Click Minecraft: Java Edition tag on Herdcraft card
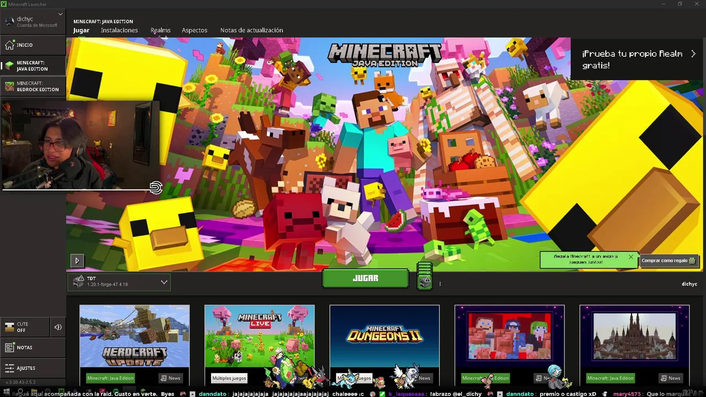This screenshot has height=397, width=706. point(110,378)
